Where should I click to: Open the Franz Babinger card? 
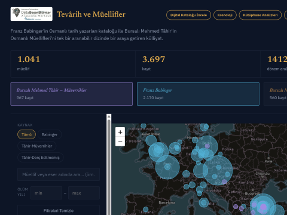198,94
